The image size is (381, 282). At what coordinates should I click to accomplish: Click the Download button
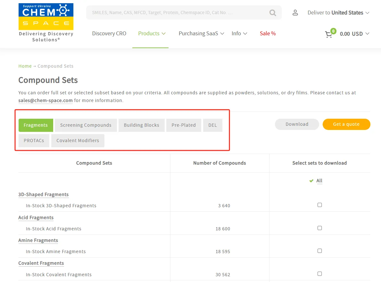pos(297,124)
